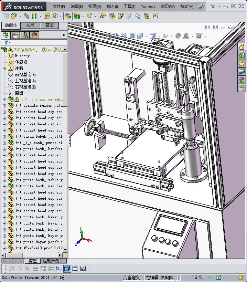
Task: Click the Performance Evaluation toolbar icon
Action: tap(155, 16)
